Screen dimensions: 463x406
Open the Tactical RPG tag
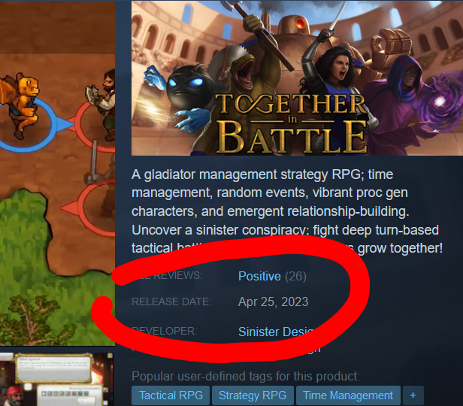(x=171, y=395)
